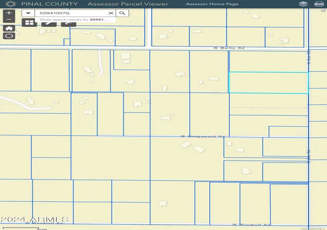The height and width of the screenshot is (230, 327).
Task: Click the 'PINAL COUNTY' header text
Action: click(50, 4)
